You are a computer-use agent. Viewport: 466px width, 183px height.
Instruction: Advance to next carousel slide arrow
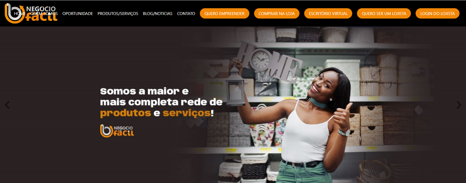pos(459,105)
